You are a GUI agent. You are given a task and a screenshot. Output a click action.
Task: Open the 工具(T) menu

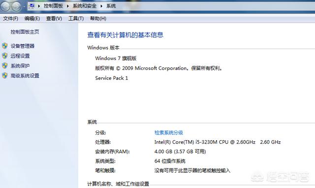pos(76,19)
